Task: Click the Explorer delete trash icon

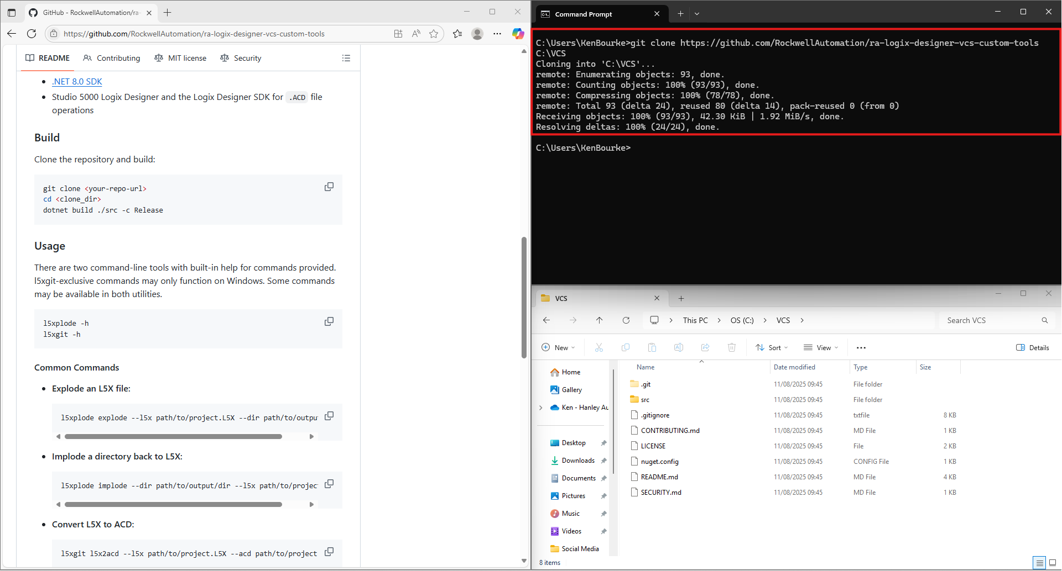Action: point(732,347)
